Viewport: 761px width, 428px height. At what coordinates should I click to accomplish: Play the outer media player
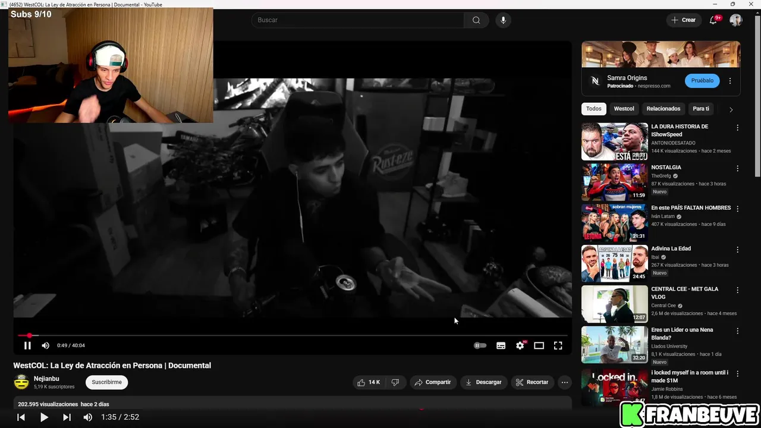[x=44, y=417]
